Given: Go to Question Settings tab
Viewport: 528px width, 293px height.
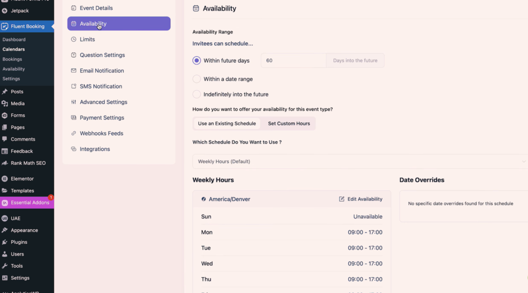Looking at the screenshot, I should pyautogui.click(x=119, y=55).
